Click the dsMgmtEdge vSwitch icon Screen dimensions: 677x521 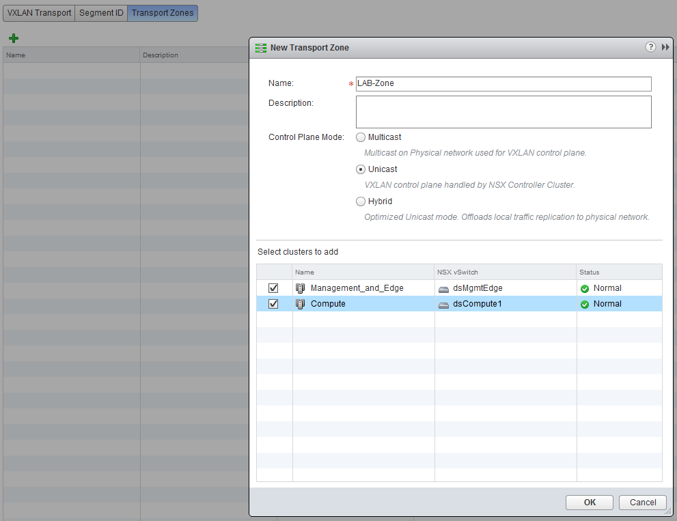coord(444,288)
